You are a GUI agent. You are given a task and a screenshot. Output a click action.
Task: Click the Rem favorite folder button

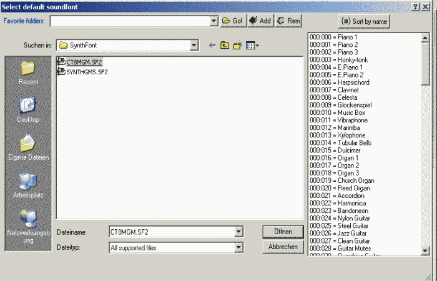[x=288, y=21]
